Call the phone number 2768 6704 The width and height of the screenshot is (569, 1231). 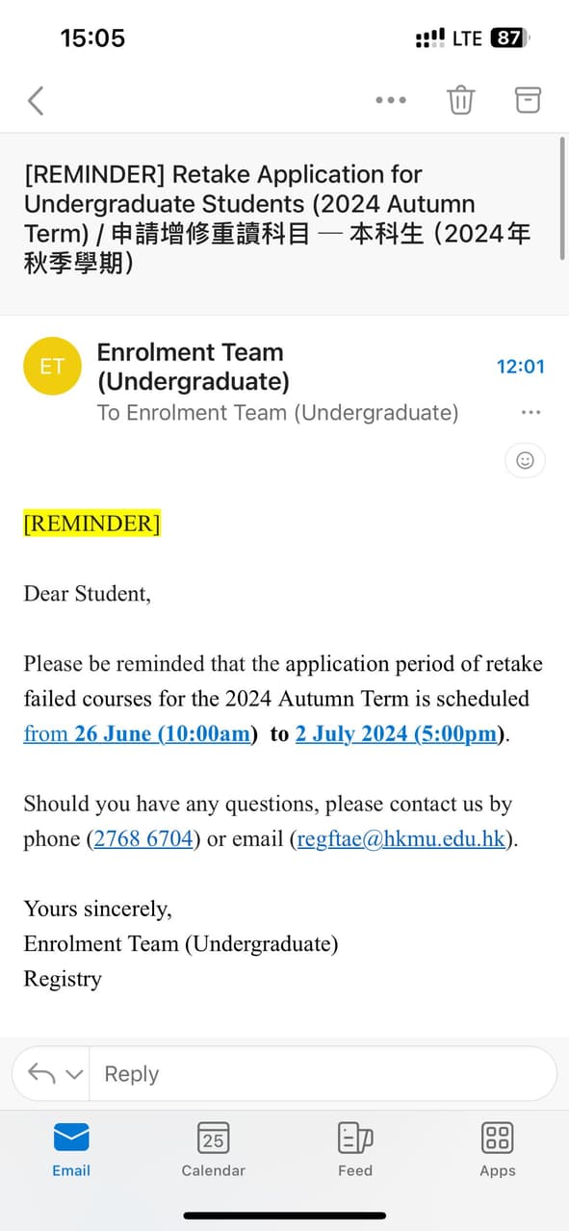tap(142, 838)
